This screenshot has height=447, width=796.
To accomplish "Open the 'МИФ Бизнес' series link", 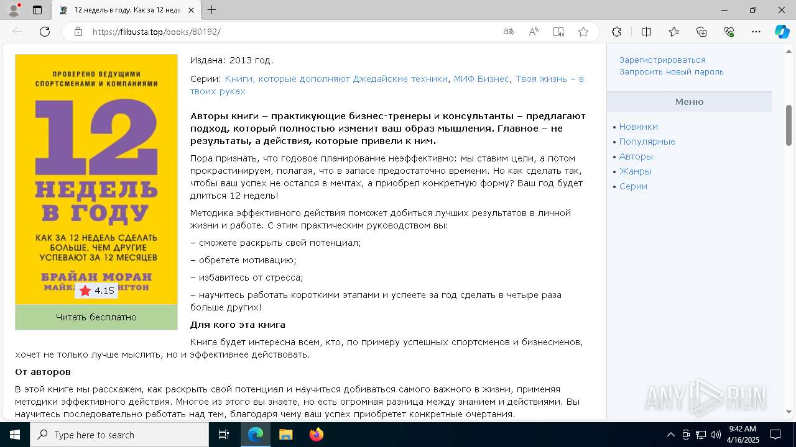I will (x=481, y=79).
